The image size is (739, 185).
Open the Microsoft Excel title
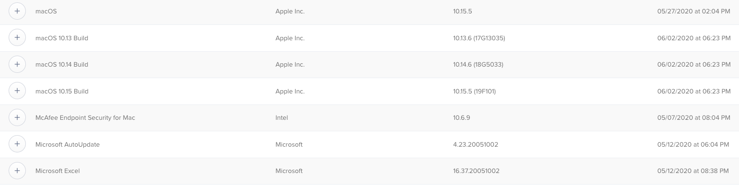tap(57, 171)
